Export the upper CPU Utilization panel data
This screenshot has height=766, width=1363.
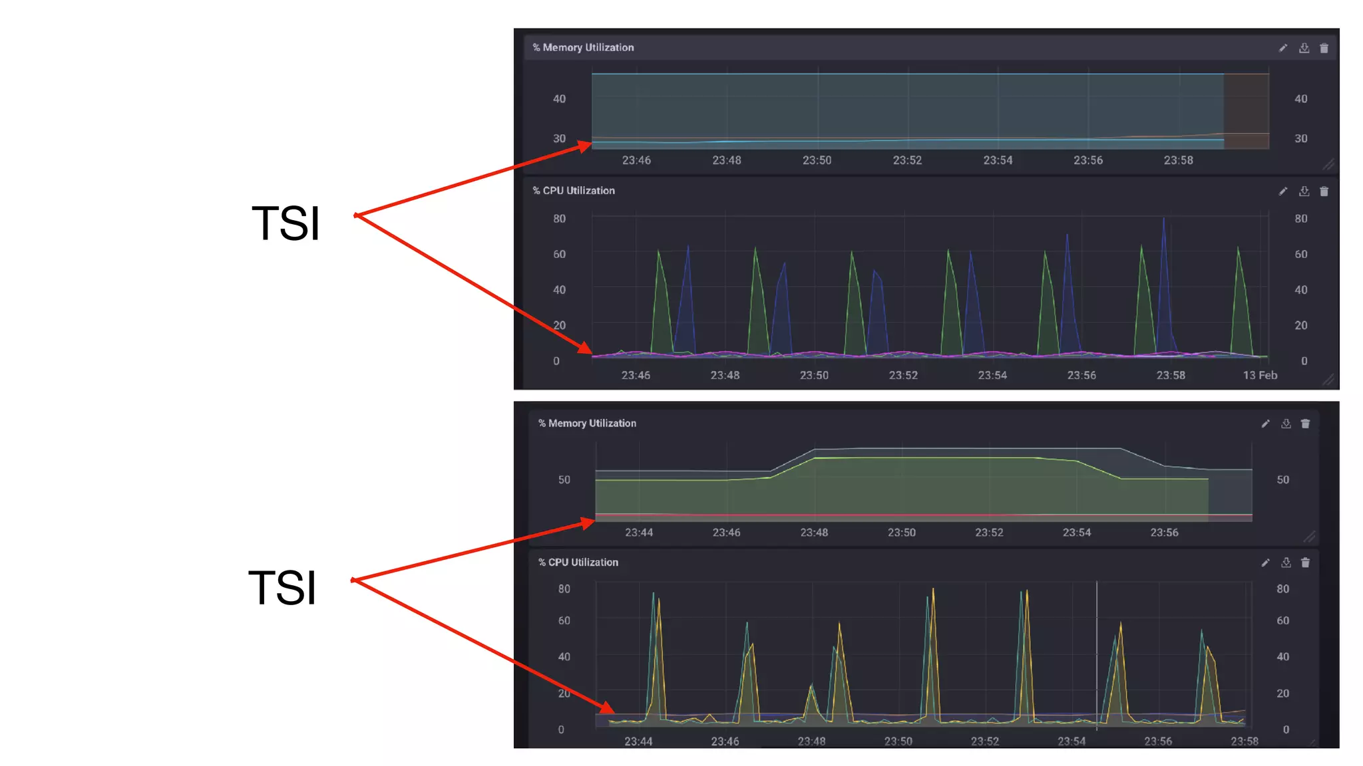coord(1304,191)
